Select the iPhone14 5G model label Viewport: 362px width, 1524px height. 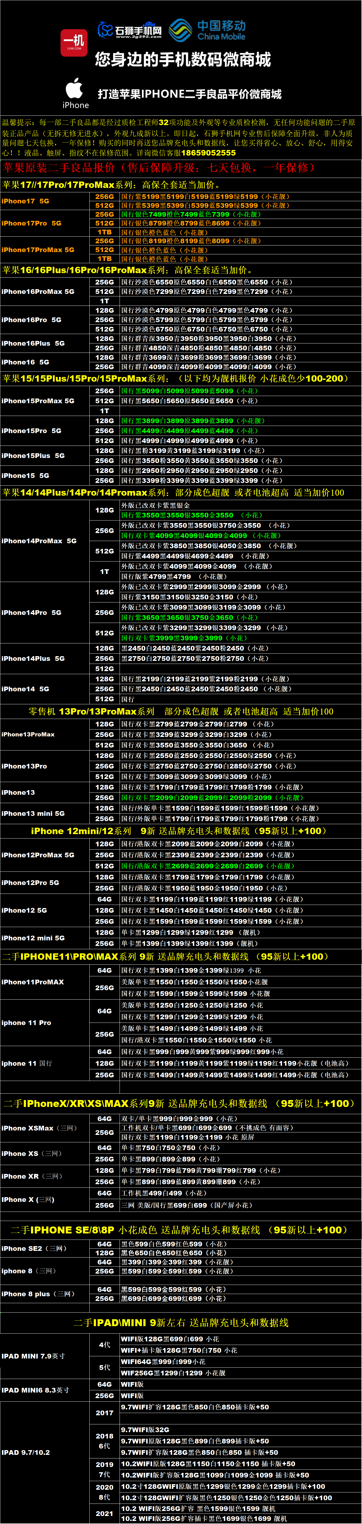pos(25,689)
